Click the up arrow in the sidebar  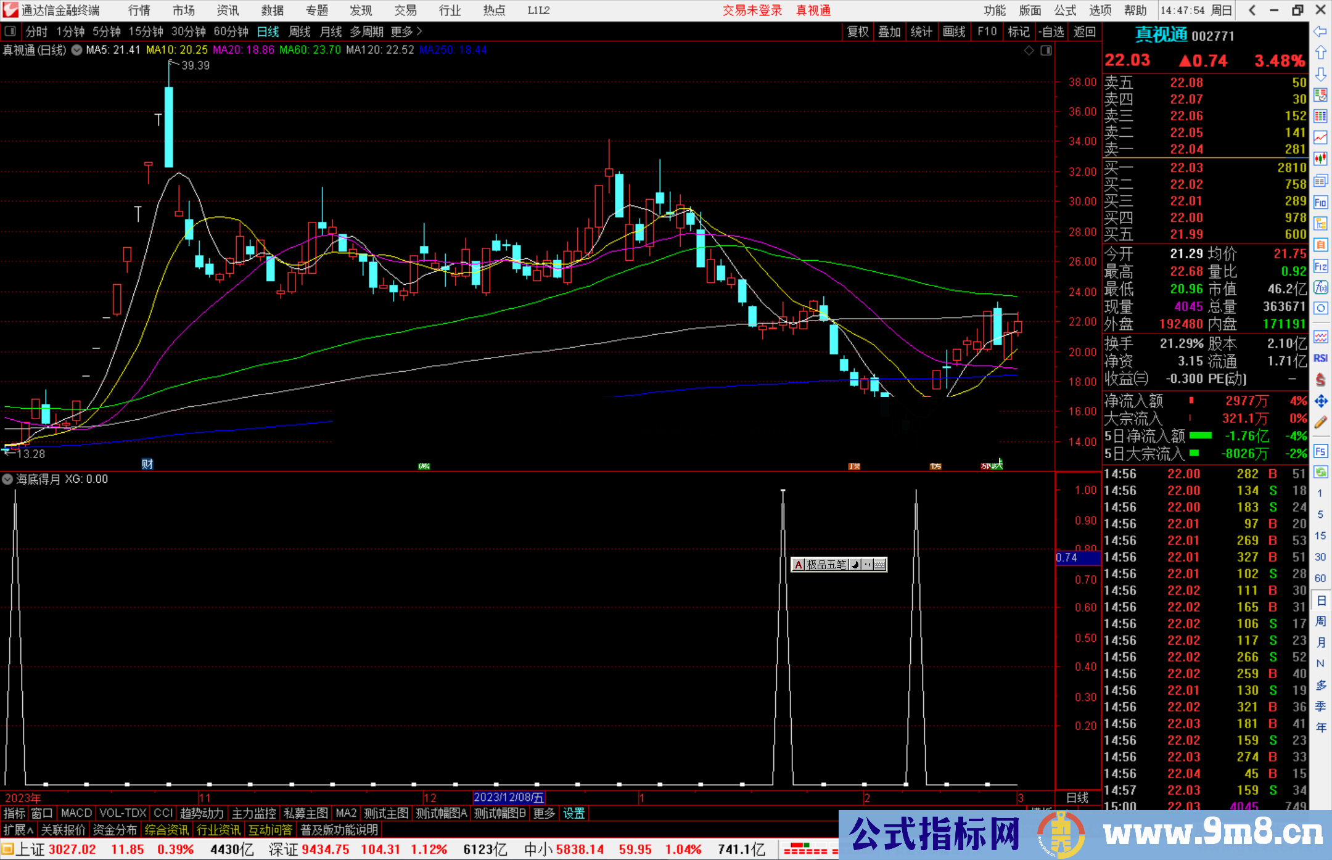[1320, 53]
